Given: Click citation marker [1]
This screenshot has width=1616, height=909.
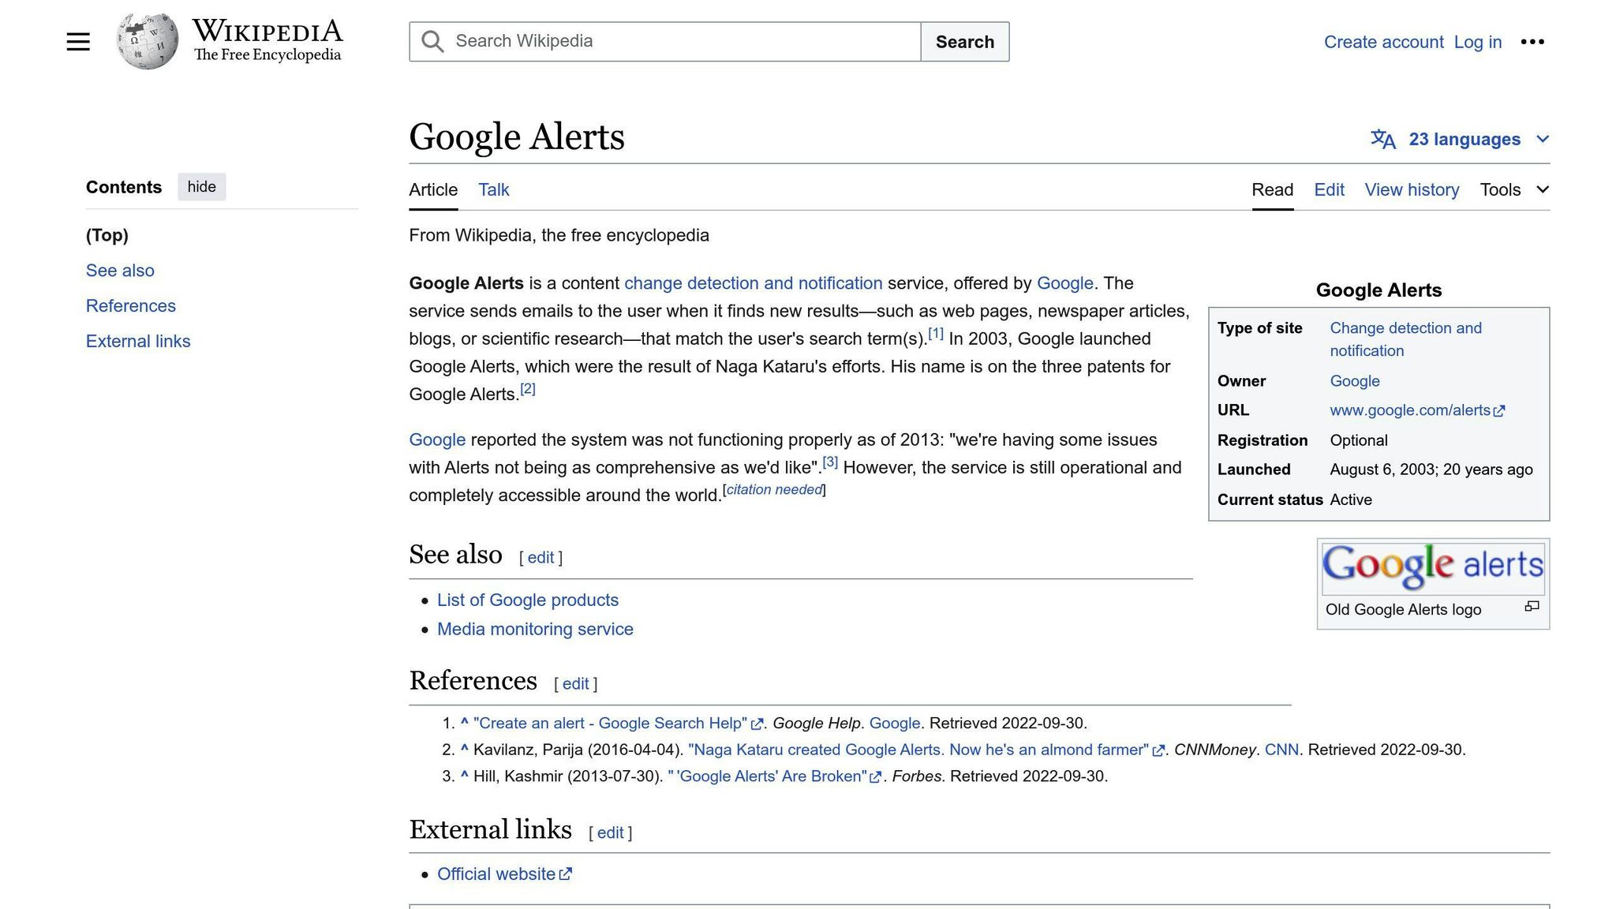Looking at the screenshot, I should pyautogui.click(x=936, y=333).
